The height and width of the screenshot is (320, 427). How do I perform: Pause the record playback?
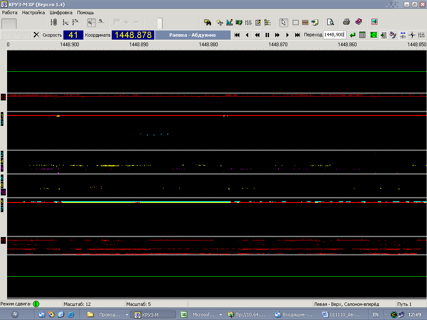(267, 35)
